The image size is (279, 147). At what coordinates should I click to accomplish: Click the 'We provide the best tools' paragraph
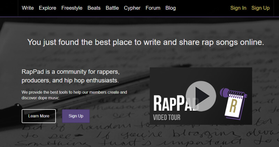click(74, 95)
